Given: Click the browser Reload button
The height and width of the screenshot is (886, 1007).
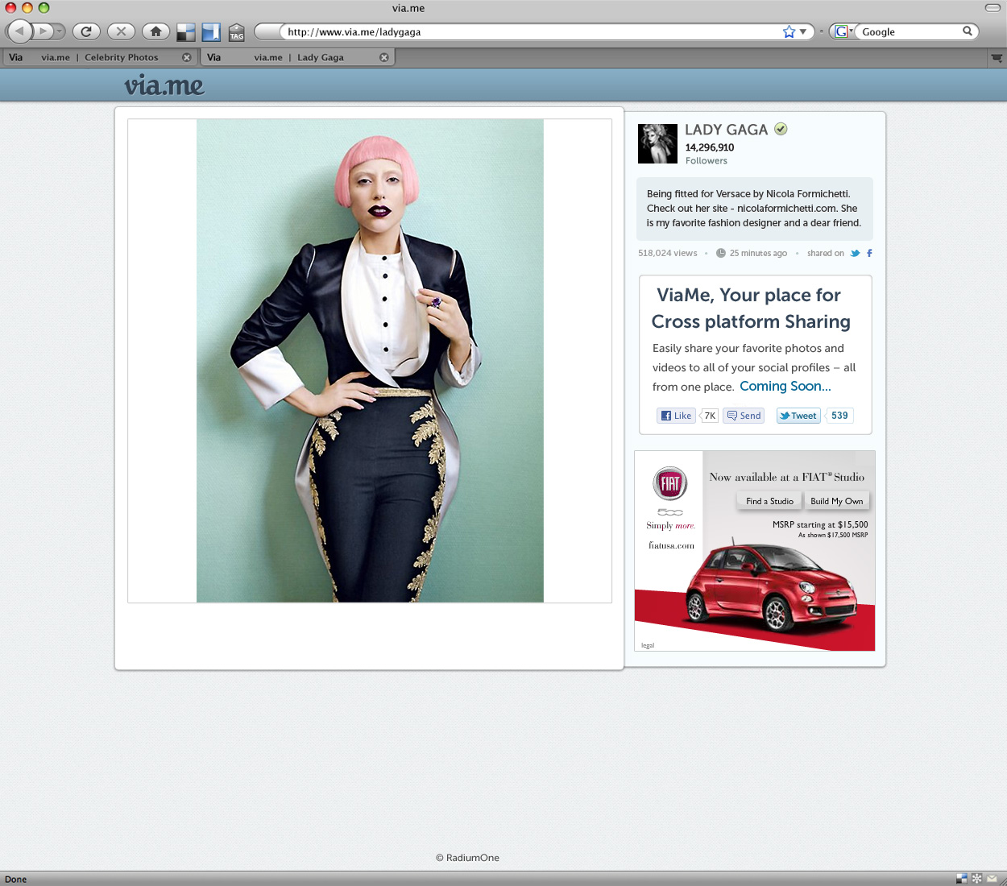Looking at the screenshot, I should tap(86, 31).
